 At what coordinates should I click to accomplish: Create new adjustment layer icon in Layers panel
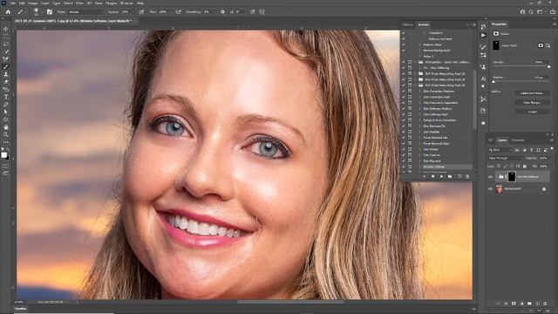(x=521, y=304)
